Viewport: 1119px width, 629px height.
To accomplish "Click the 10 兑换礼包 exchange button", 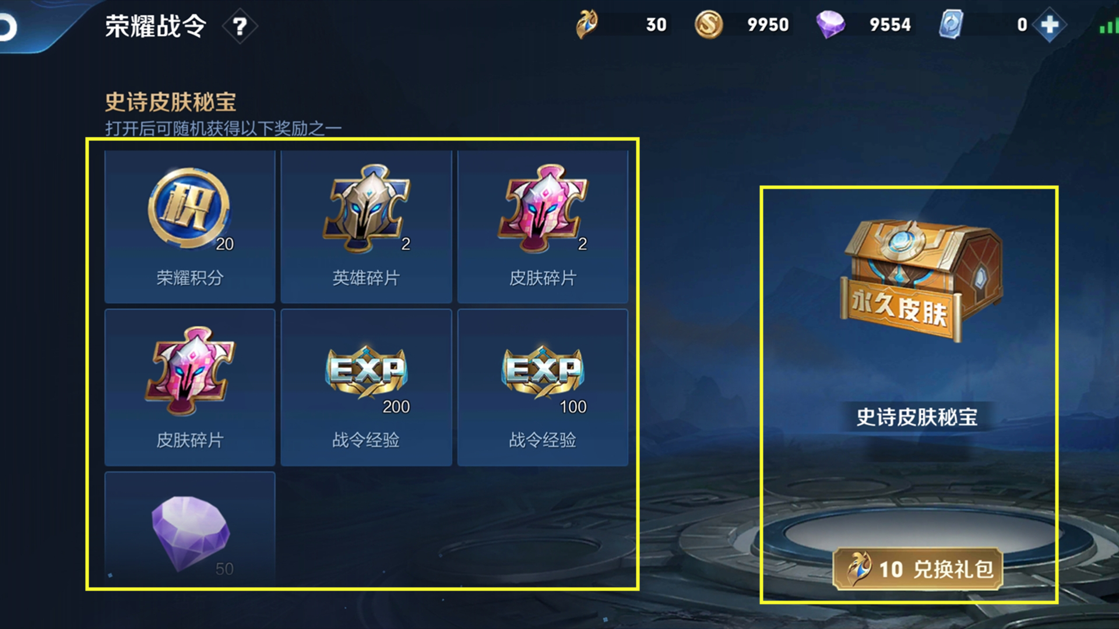I will point(917,569).
